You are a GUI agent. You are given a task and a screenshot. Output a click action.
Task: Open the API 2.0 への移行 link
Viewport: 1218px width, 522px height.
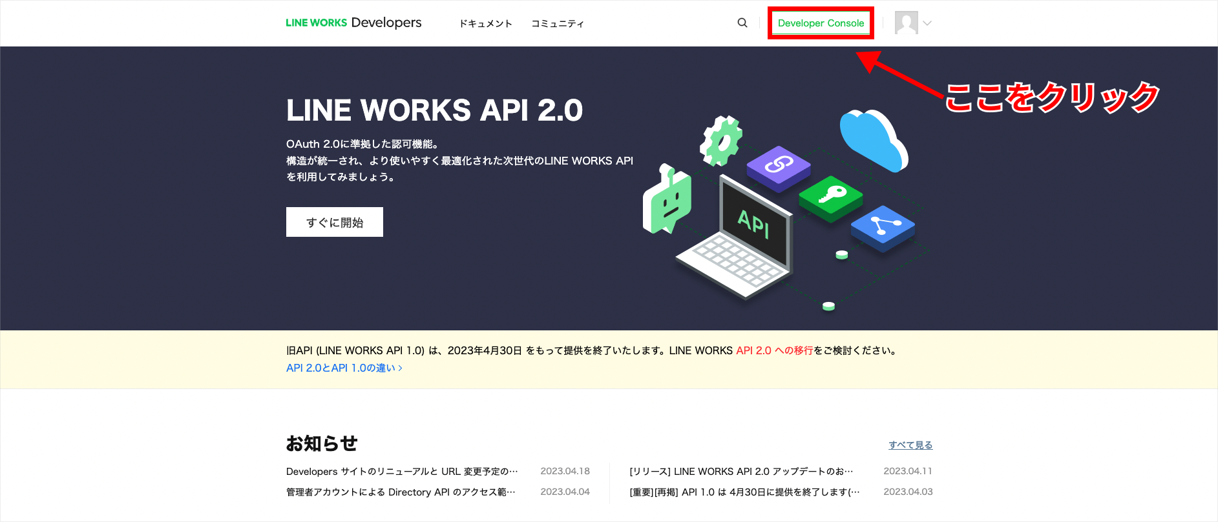(774, 350)
